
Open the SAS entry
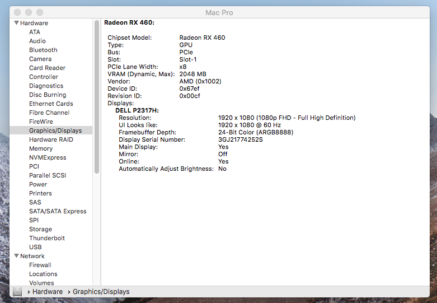pyautogui.click(x=35, y=202)
